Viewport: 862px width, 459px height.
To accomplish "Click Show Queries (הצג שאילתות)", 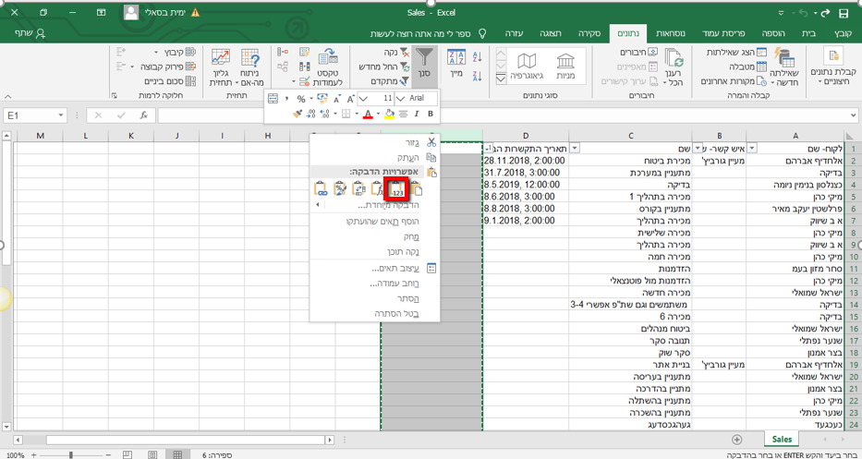I will tap(736, 53).
